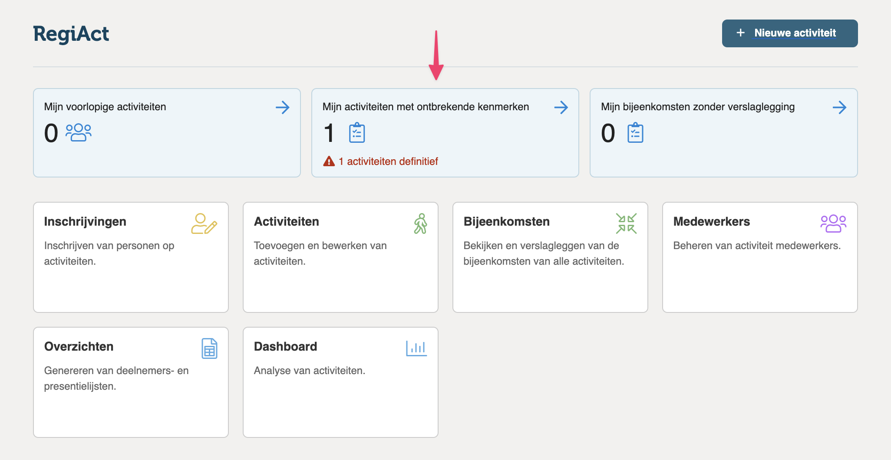Click clipboard icon in bijeenkomsten zonder verslaglegging
891x460 pixels.
pyautogui.click(x=635, y=133)
